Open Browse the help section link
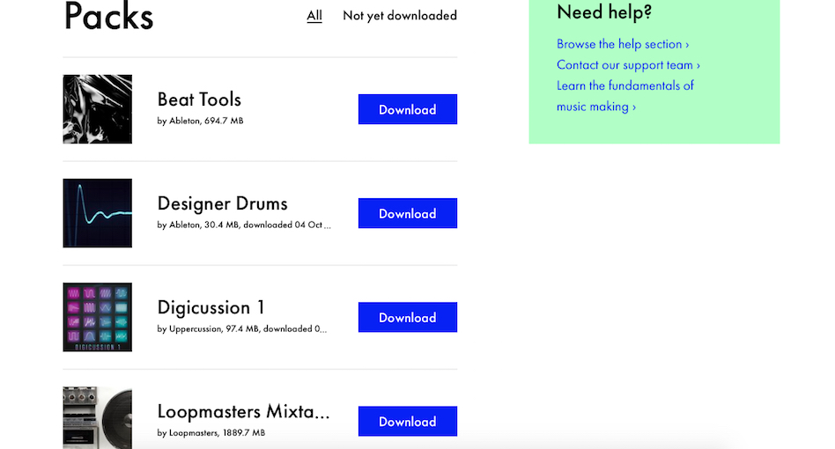The width and height of the screenshot is (835, 449). click(x=623, y=44)
